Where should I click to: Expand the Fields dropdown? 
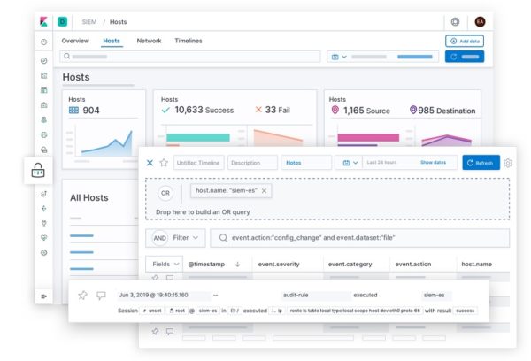pyautogui.click(x=165, y=265)
